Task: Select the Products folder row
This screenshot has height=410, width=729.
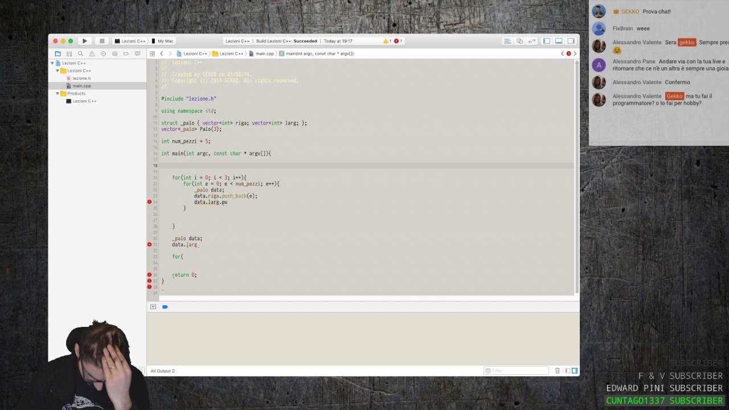Action: (x=97, y=93)
